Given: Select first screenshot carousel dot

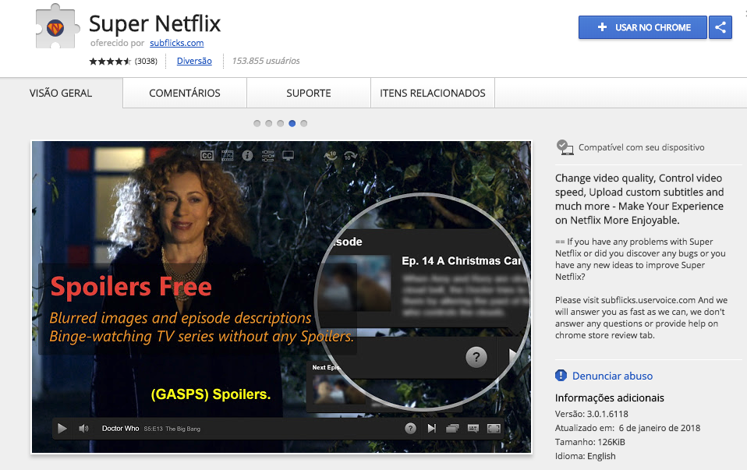Looking at the screenshot, I should 257,123.
